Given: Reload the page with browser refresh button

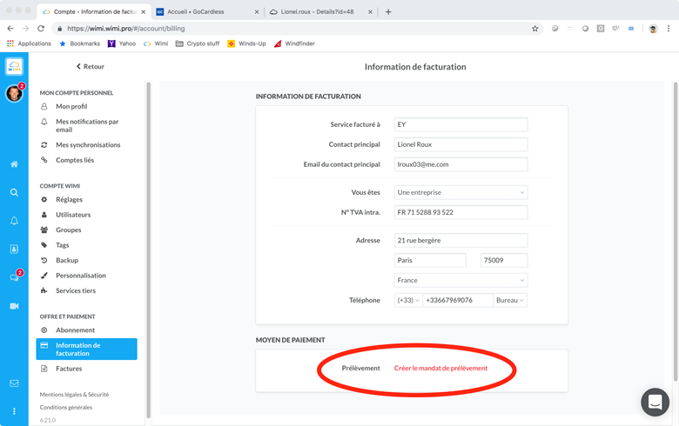Looking at the screenshot, I should coord(41,29).
